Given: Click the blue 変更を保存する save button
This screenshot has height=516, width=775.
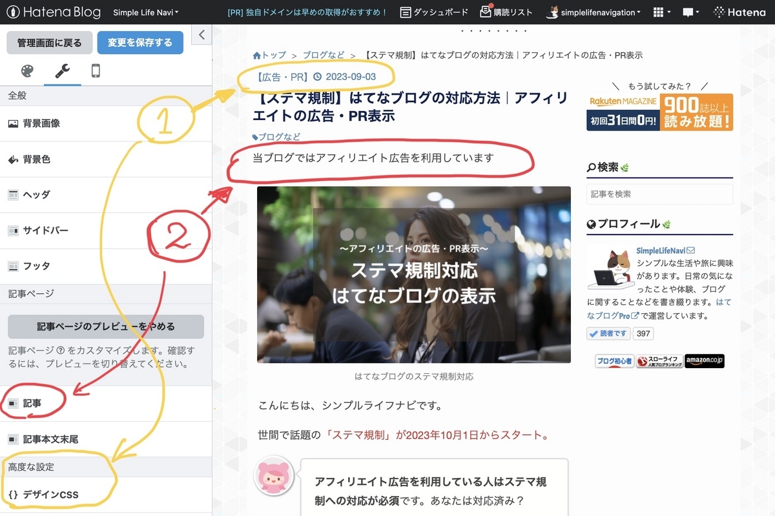Looking at the screenshot, I should [141, 42].
